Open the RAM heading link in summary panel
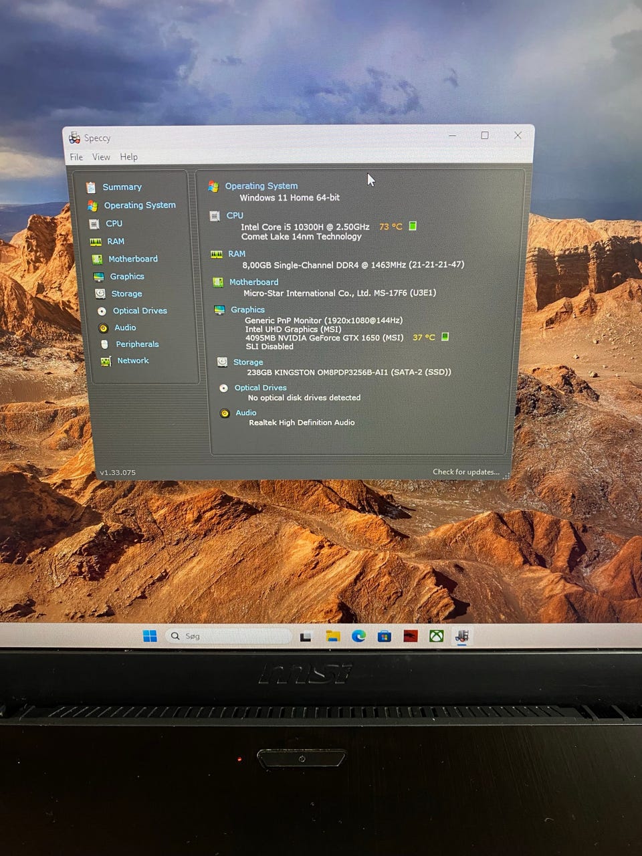 click(x=237, y=254)
